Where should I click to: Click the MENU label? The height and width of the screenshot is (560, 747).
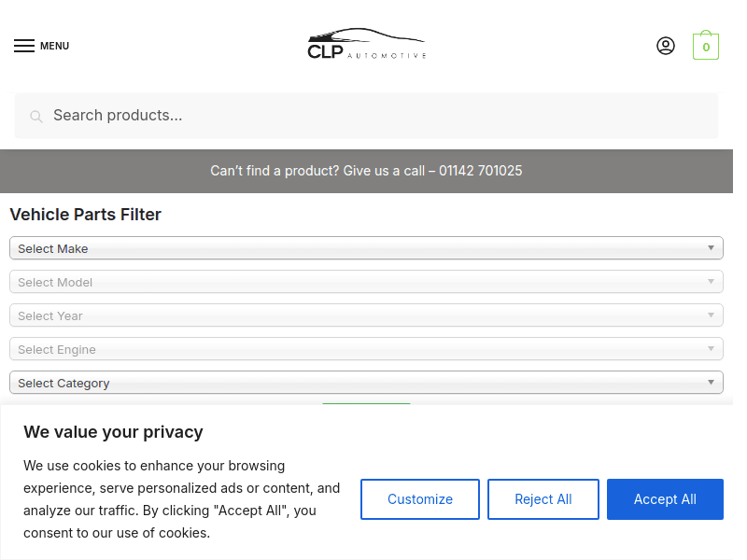point(54,46)
